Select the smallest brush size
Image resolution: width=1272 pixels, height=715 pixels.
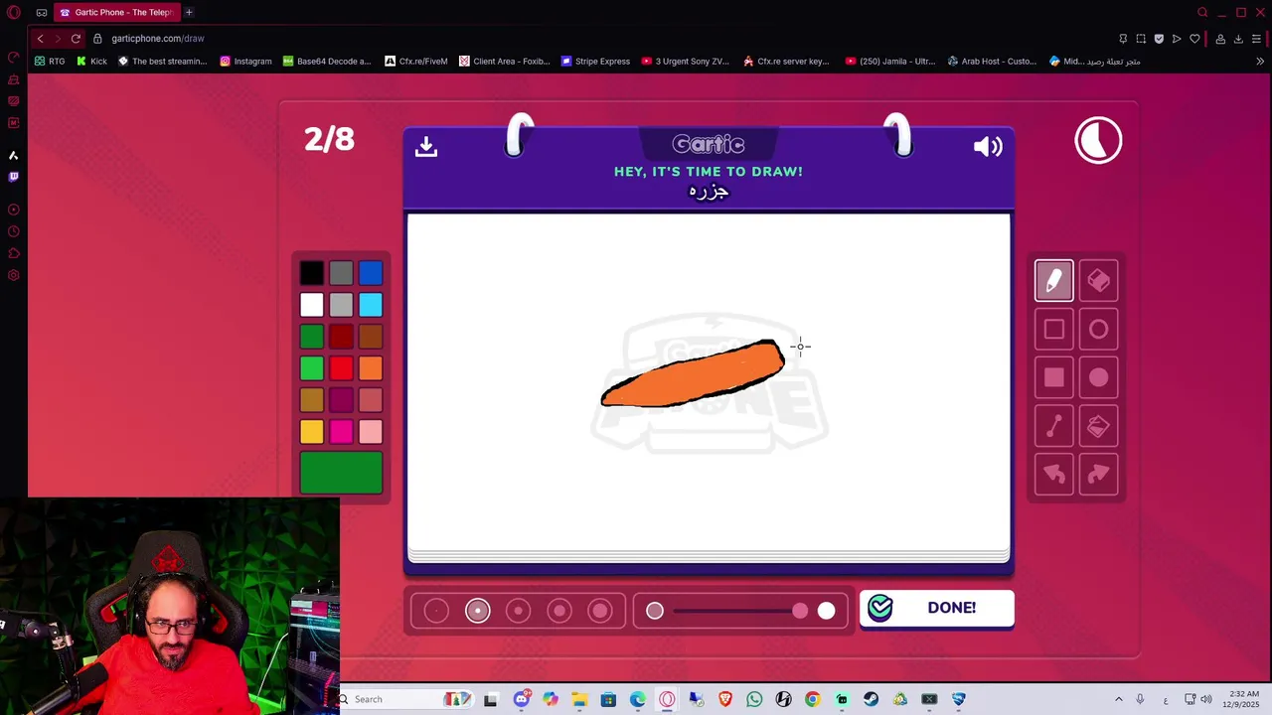coord(436,611)
